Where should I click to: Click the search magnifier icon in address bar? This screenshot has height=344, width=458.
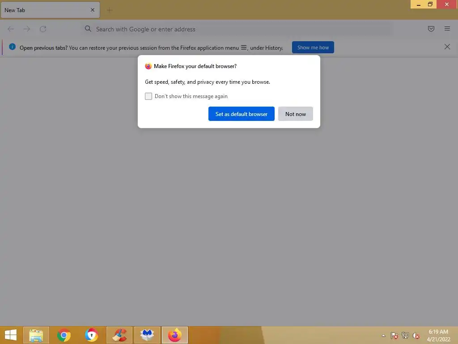pyautogui.click(x=88, y=29)
